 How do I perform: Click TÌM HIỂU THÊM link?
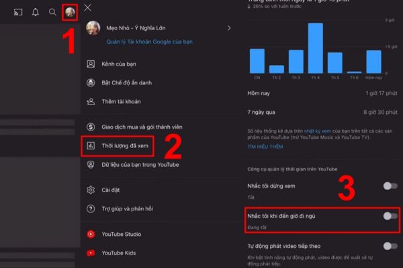click(x=265, y=147)
